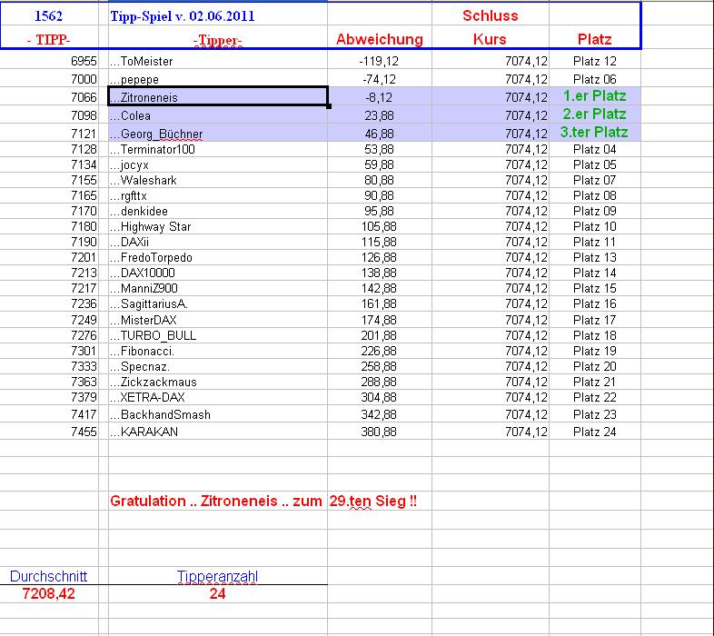Image resolution: width=714 pixels, height=636 pixels.
Task: Click the TURBO_BULL cell
Action: (218, 336)
